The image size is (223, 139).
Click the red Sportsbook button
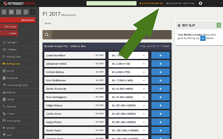[x=18, y=20]
